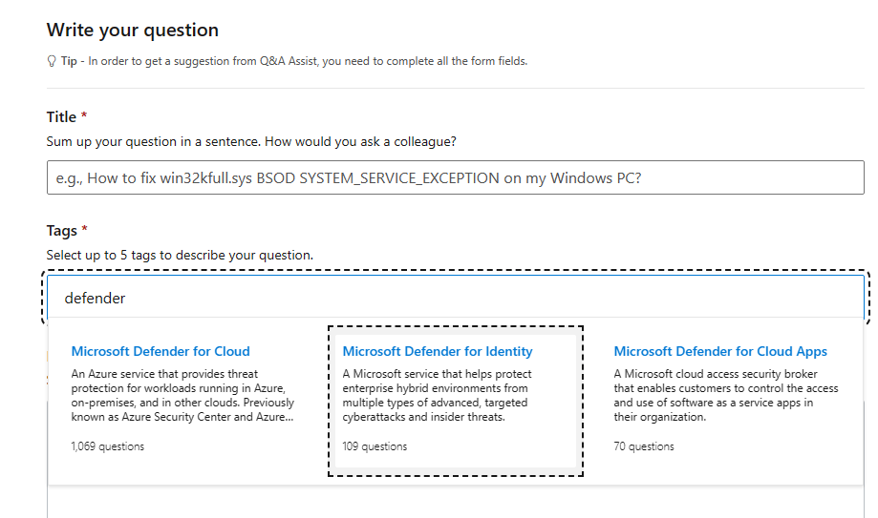
Task: Click the Defender for Cloud tag description
Action: click(x=182, y=395)
